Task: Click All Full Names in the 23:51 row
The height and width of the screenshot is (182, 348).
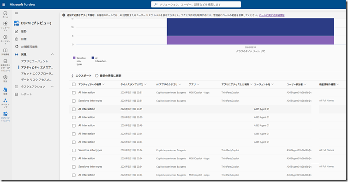Action: (x=326, y=100)
